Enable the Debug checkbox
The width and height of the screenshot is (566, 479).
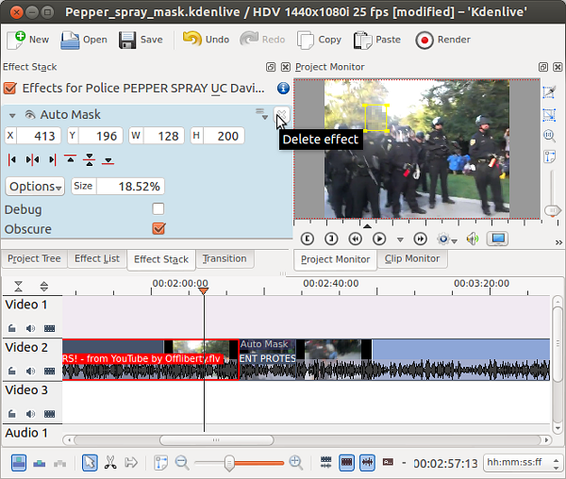coord(158,209)
